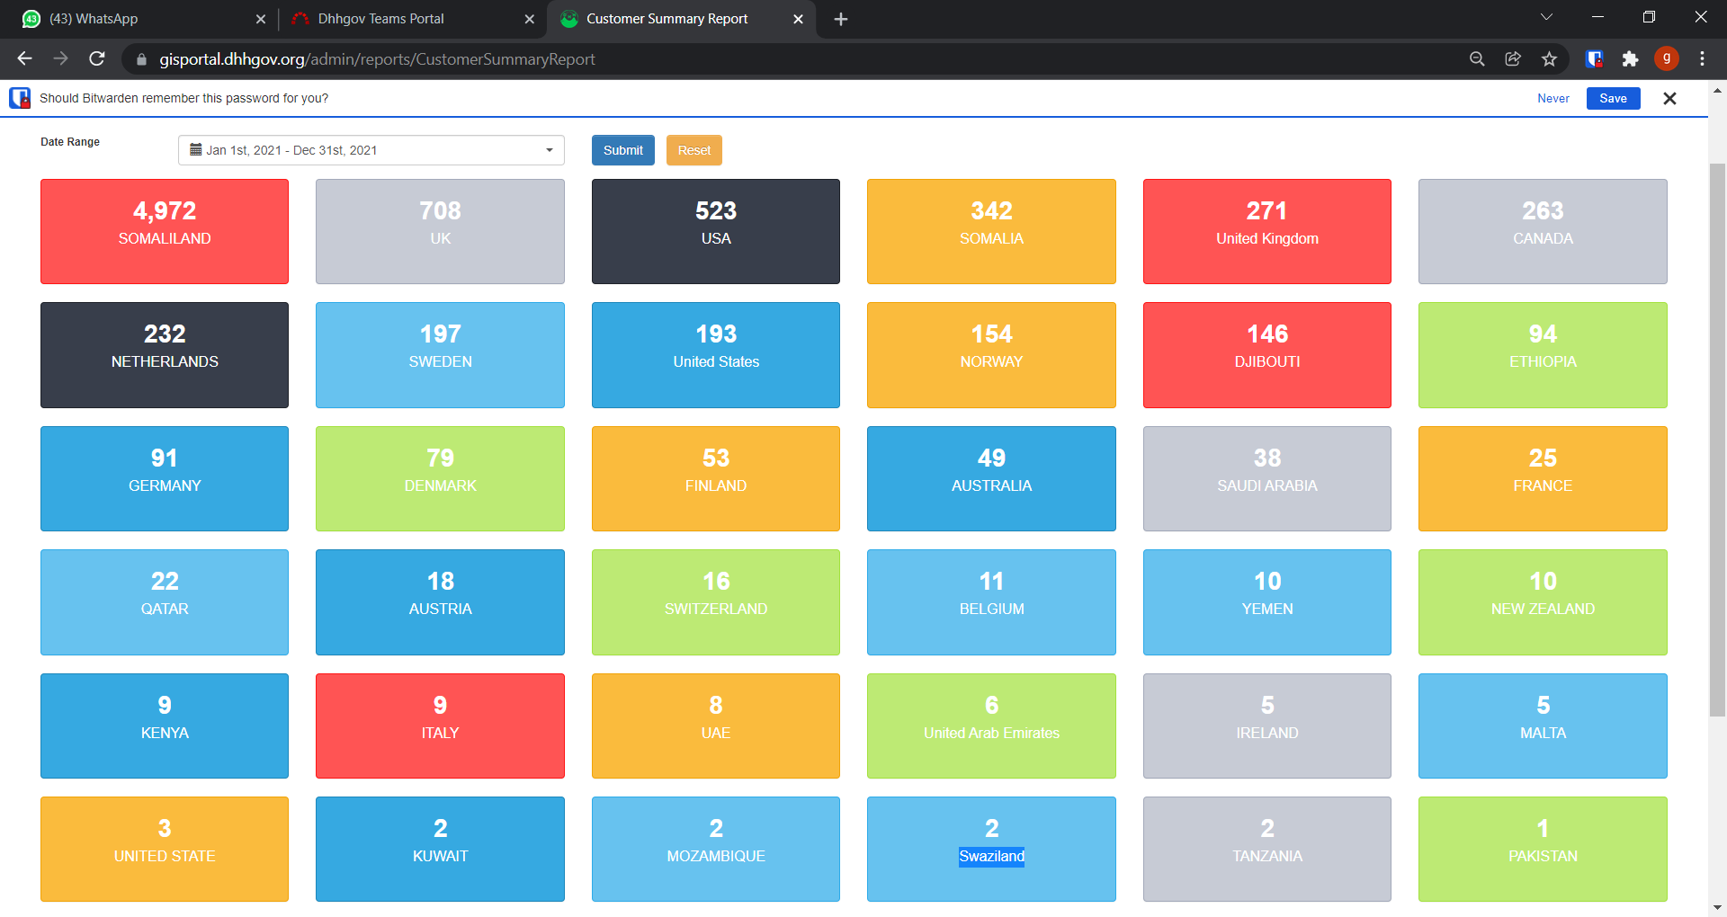1727x917 pixels.
Task: Open the CANADA 263 card
Action: click(x=1543, y=231)
